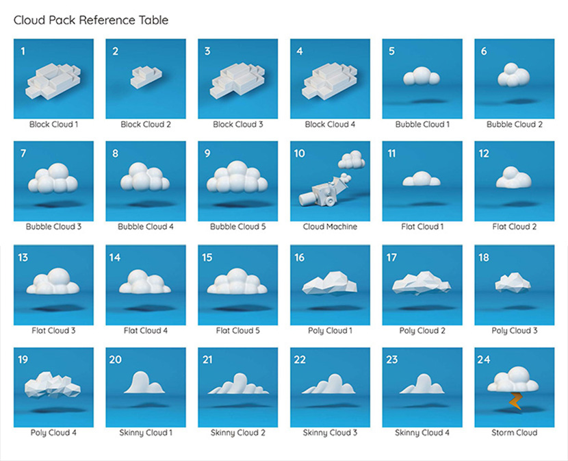The height and width of the screenshot is (461, 568).
Task: Click the Flat Cloud 3 thumbnail
Action: (x=53, y=285)
